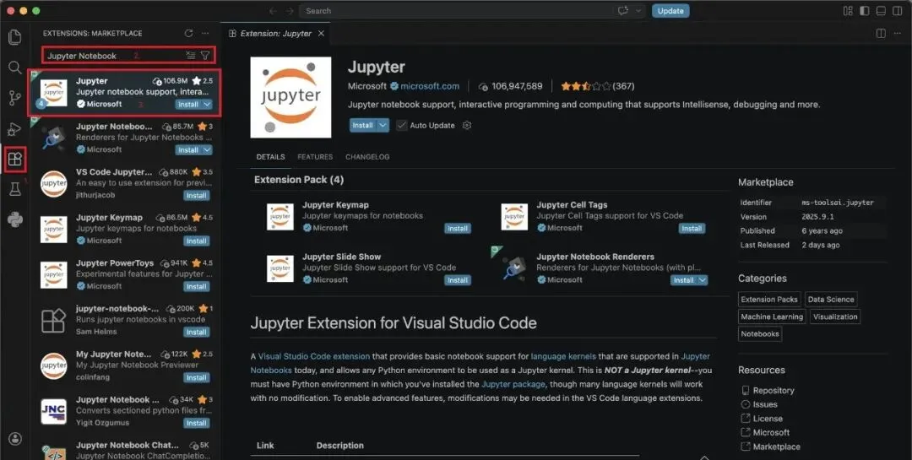The height and width of the screenshot is (460, 912).
Task: Open the Testing flask view
Action: tap(15, 189)
